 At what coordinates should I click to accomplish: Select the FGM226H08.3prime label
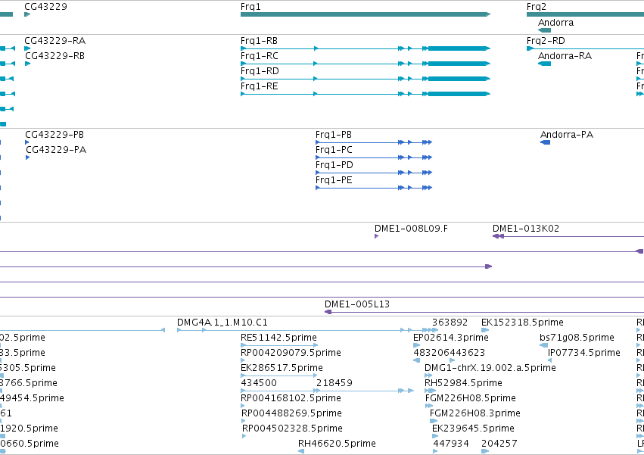475,414
